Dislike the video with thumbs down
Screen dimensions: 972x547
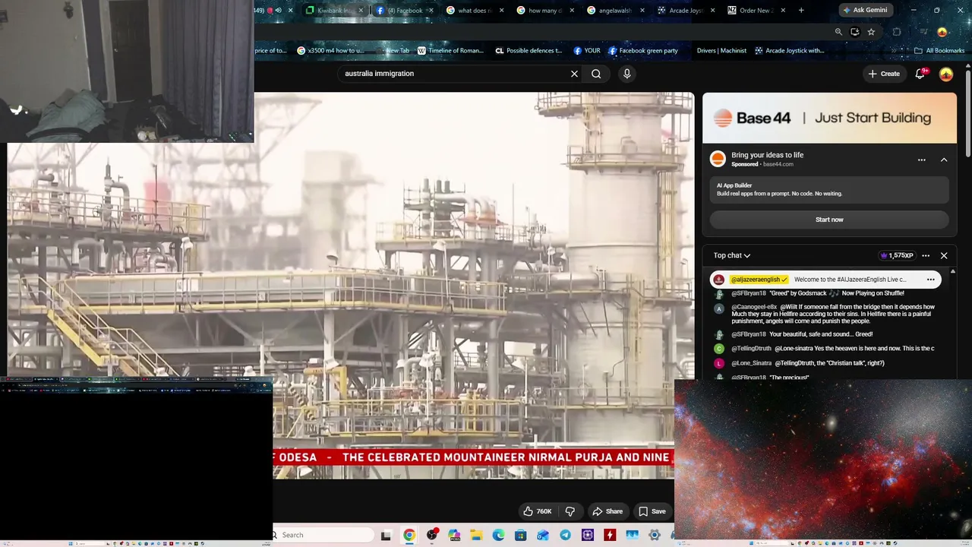pyautogui.click(x=570, y=511)
